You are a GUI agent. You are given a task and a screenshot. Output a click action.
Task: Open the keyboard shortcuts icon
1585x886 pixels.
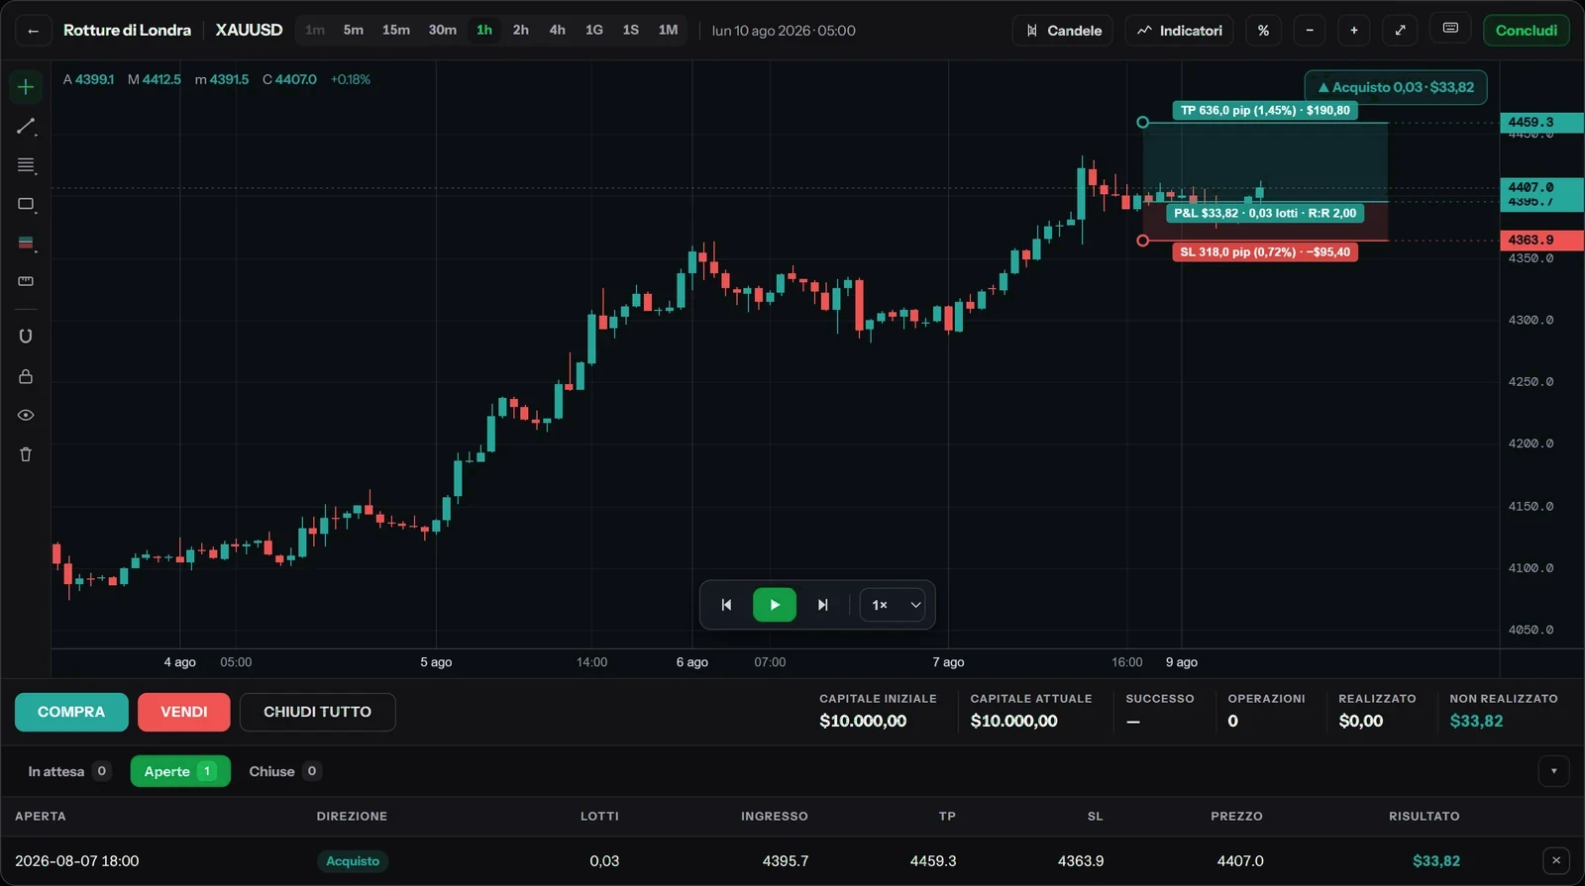pos(1450,29)
